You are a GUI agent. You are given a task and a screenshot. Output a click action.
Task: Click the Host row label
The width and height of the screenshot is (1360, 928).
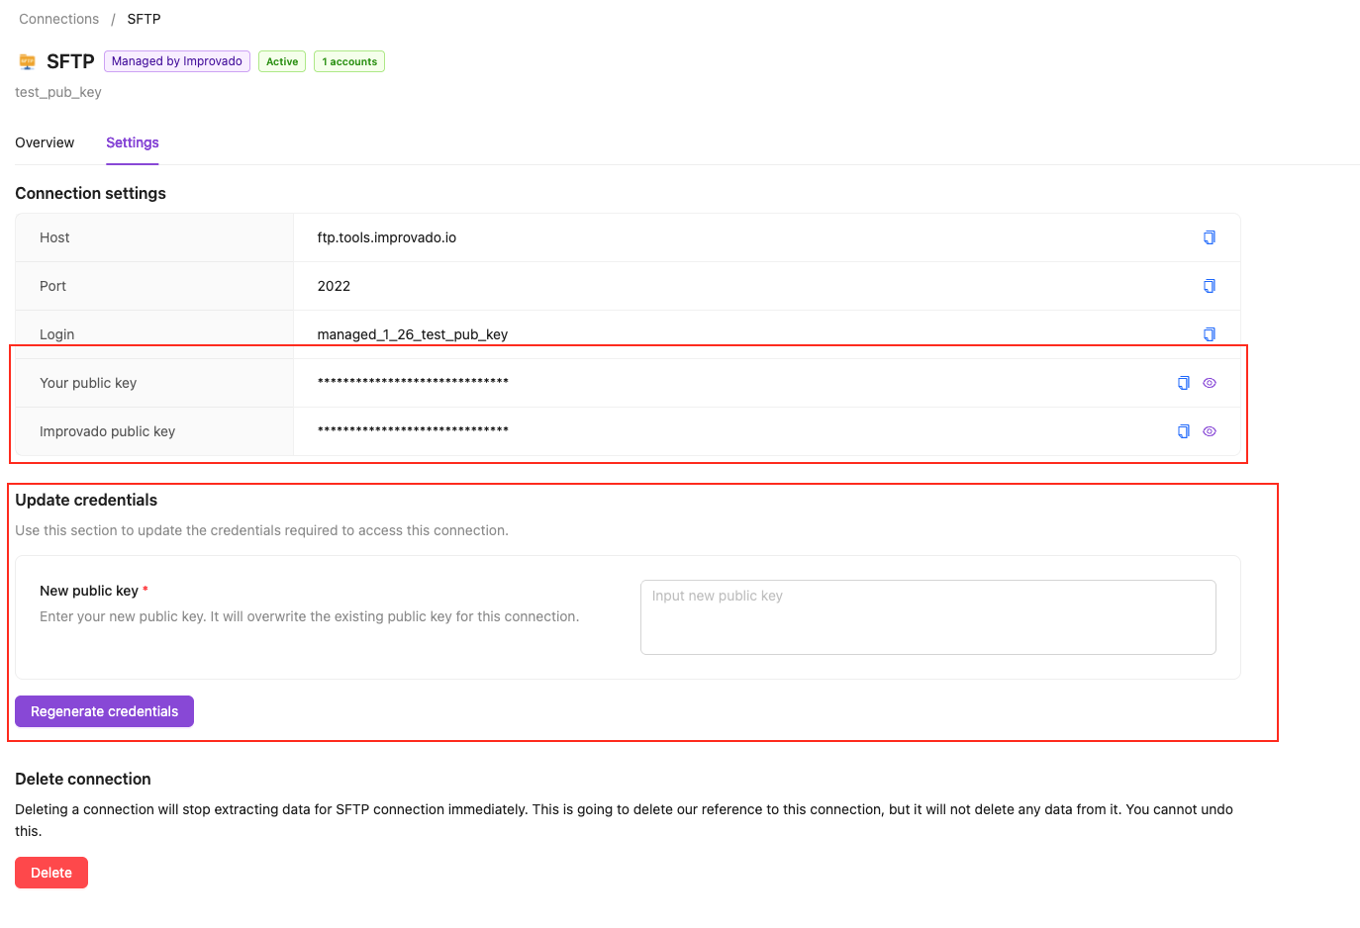(x=54, y=237)
